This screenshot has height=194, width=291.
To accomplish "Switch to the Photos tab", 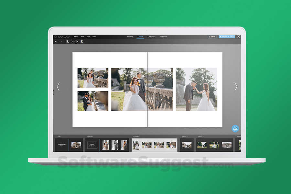I will click(x=130, y=37).
